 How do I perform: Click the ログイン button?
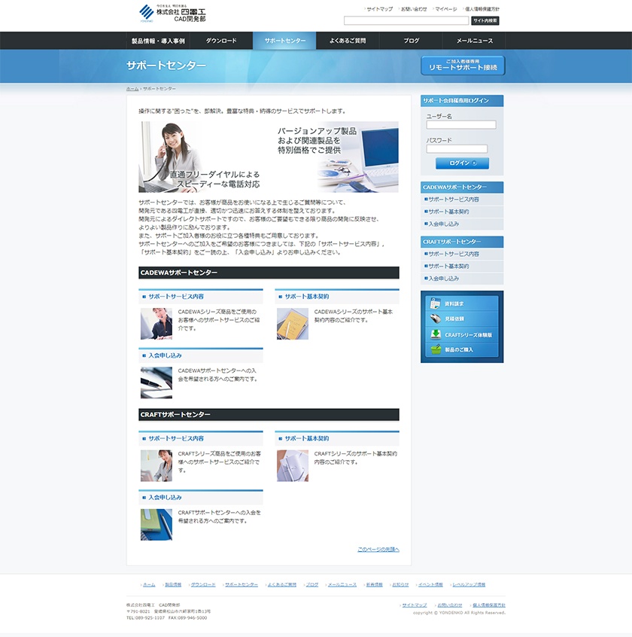[x=462, y=163]
